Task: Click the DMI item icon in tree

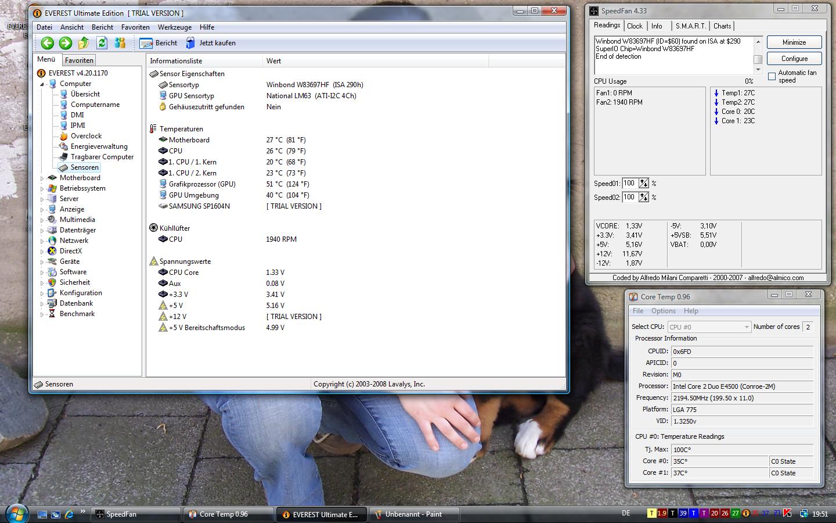Action: click(x=64, y=115)
